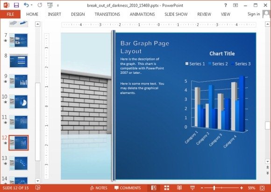This screenshot has height=192, width=271.
Task: Click the zoom slider handle
Action: [x=214, y=188]
